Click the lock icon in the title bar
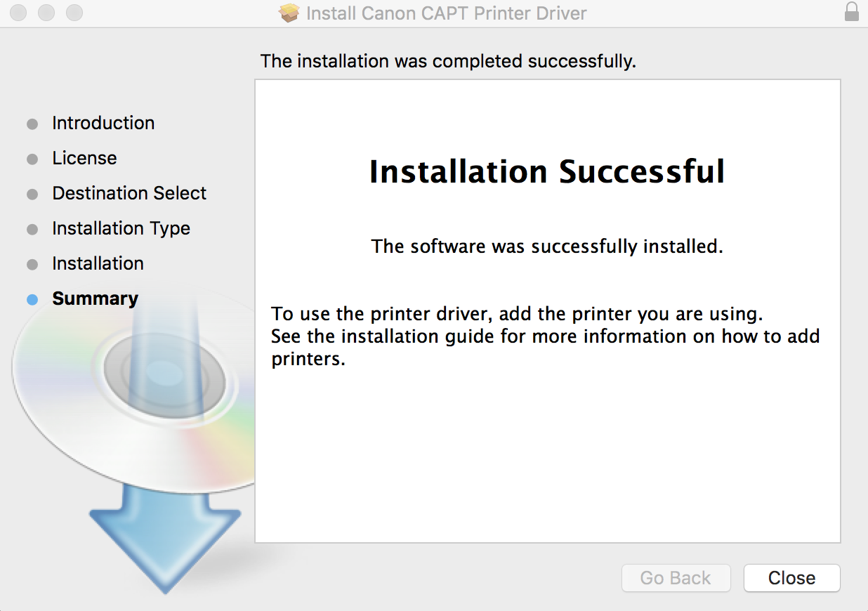The image size is (868, 611). tap(851, 13)
